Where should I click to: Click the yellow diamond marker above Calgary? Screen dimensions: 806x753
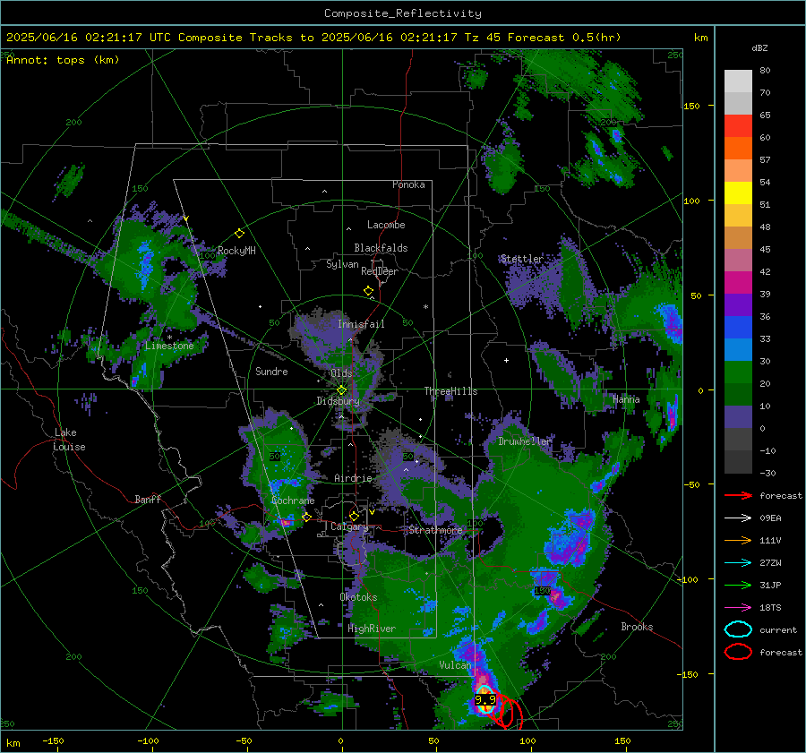click(x=354, y=516)
